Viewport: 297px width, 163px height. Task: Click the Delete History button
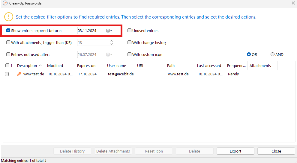tap(72, 151)
